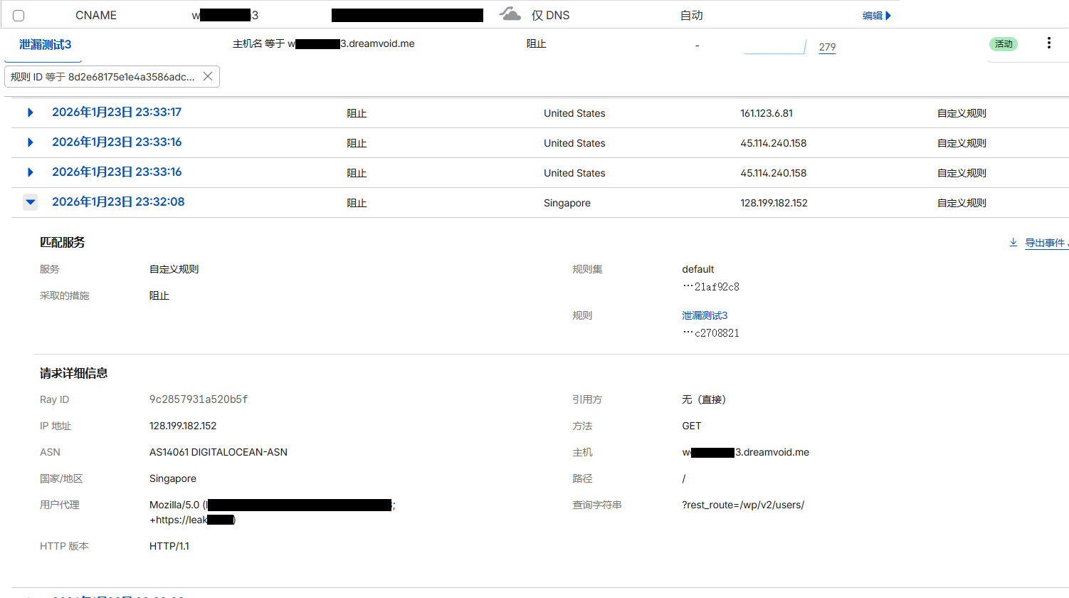
Task: Click the 活动 status badge
Action: pos(1003,44)
